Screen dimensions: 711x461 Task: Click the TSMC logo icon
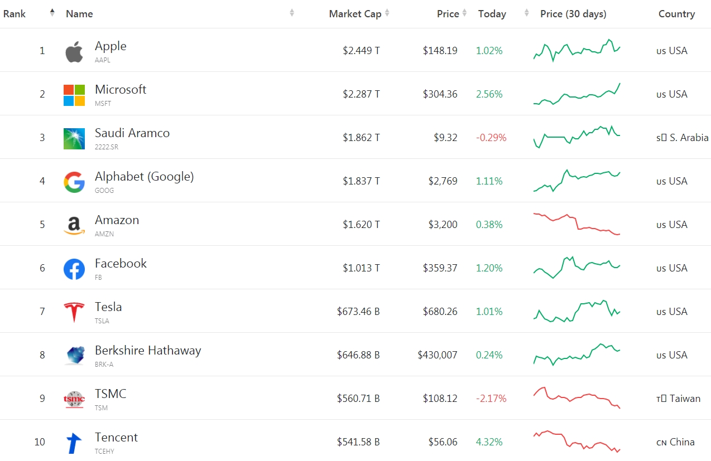pyautogui.click(x=74, y=400)
